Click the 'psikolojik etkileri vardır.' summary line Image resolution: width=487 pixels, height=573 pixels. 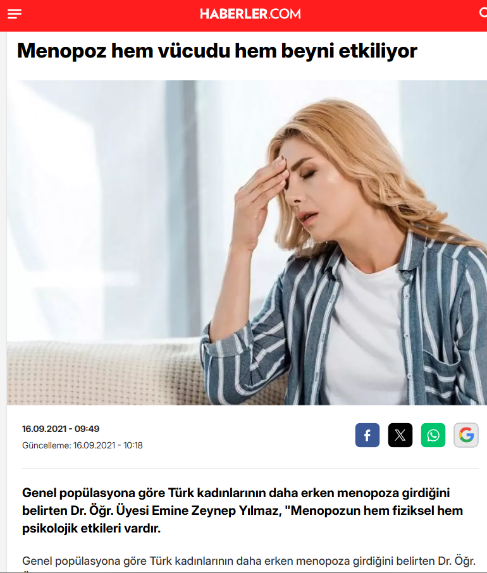pyautogui.click(x=91, y=528)
